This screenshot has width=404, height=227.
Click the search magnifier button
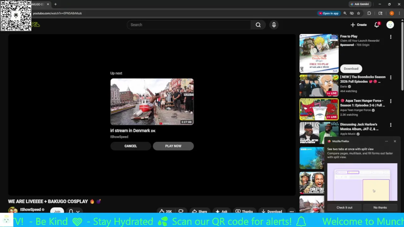[258, 25]
